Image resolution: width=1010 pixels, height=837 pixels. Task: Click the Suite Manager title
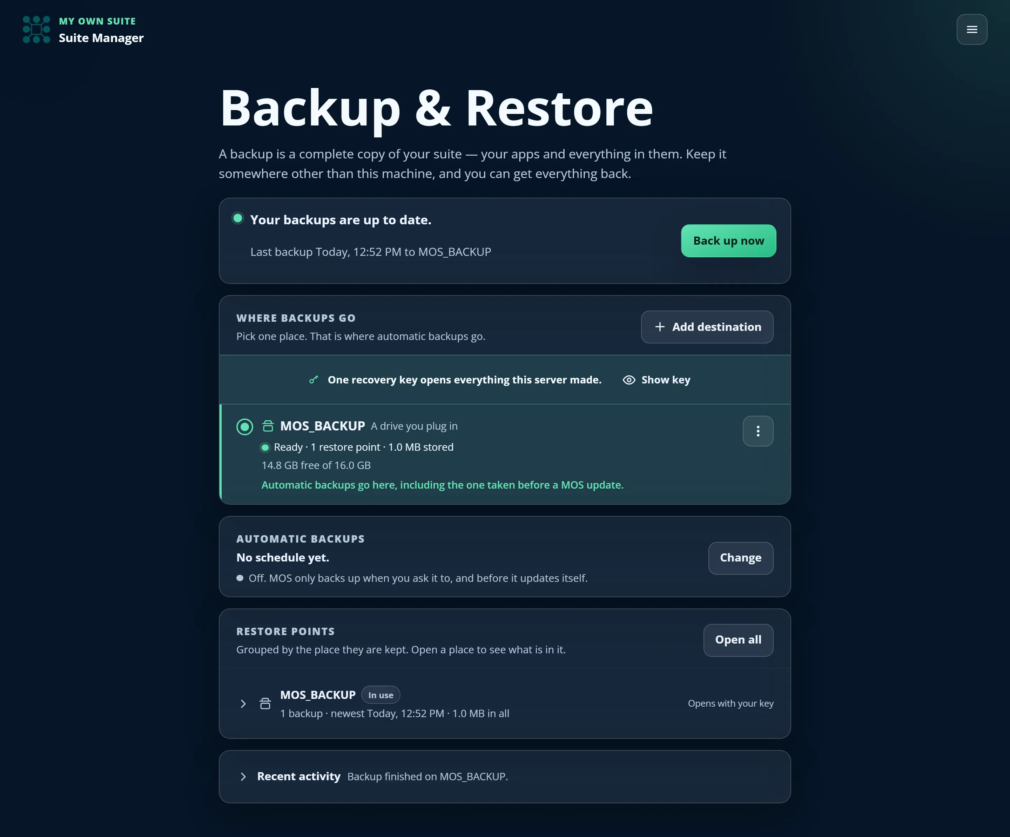tap(101, 38)
